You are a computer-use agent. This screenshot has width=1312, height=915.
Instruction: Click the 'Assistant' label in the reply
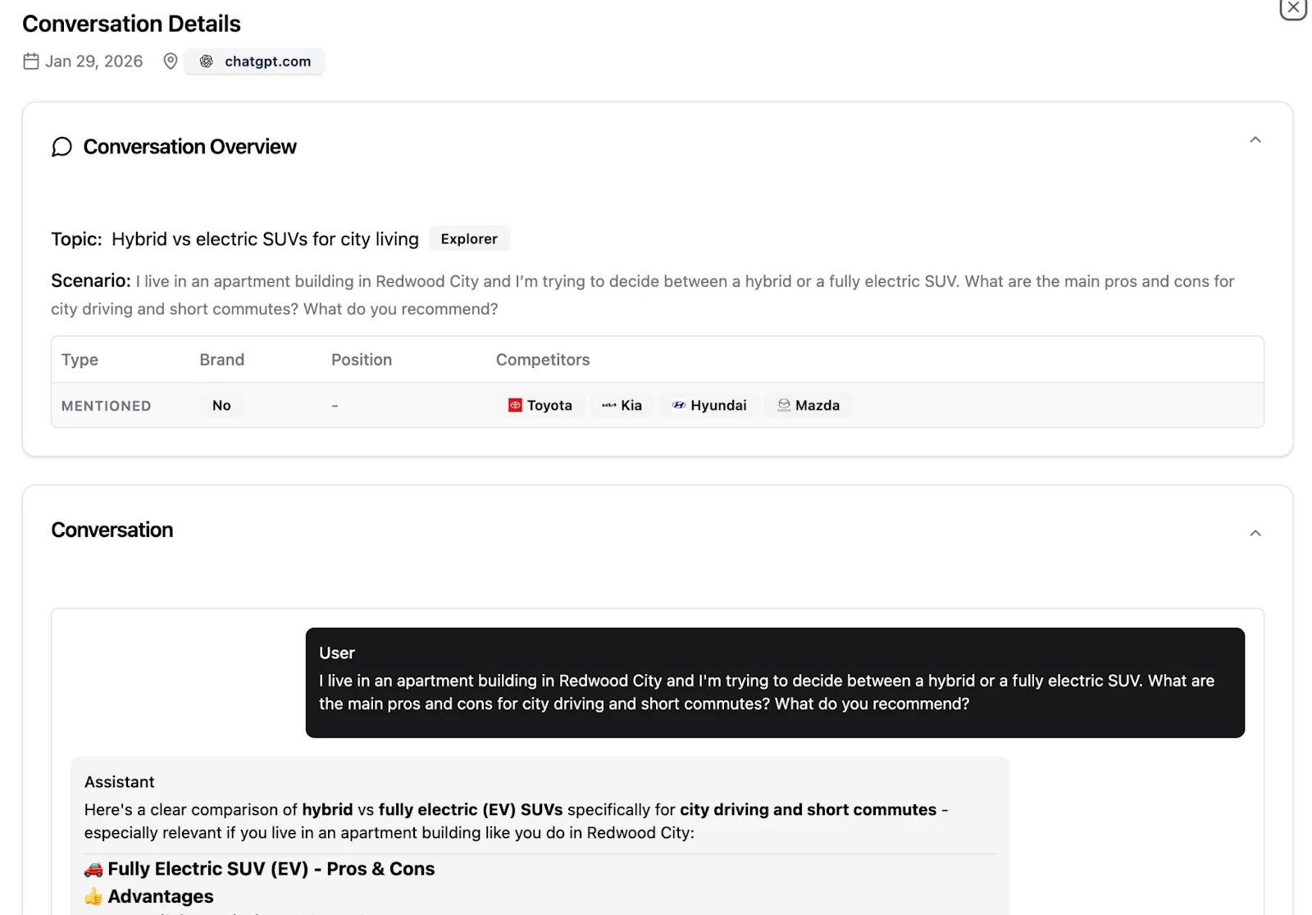120,782
